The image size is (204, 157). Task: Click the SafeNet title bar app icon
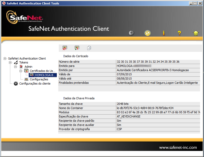(4, 3)
